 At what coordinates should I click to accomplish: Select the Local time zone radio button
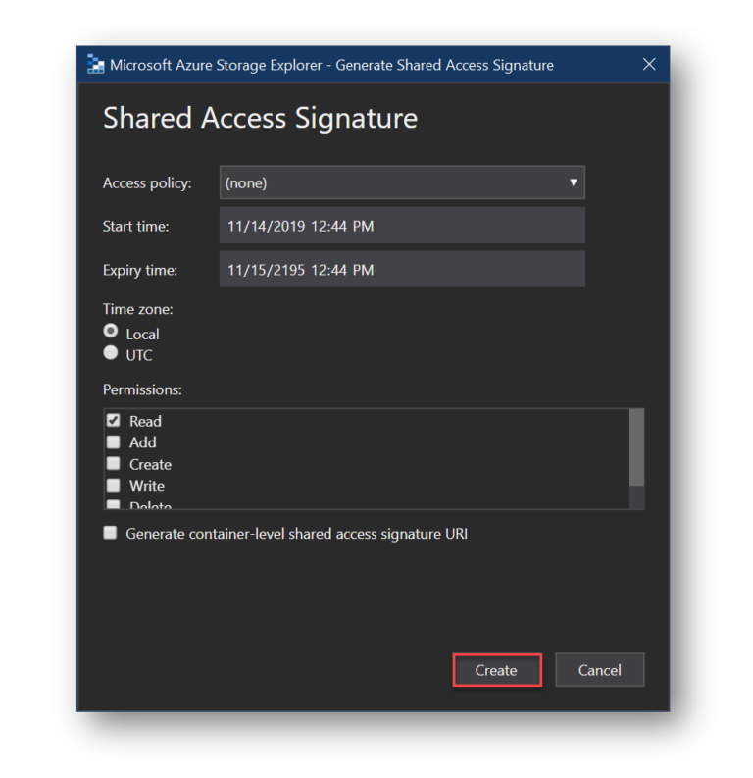[x=111, y=331]
